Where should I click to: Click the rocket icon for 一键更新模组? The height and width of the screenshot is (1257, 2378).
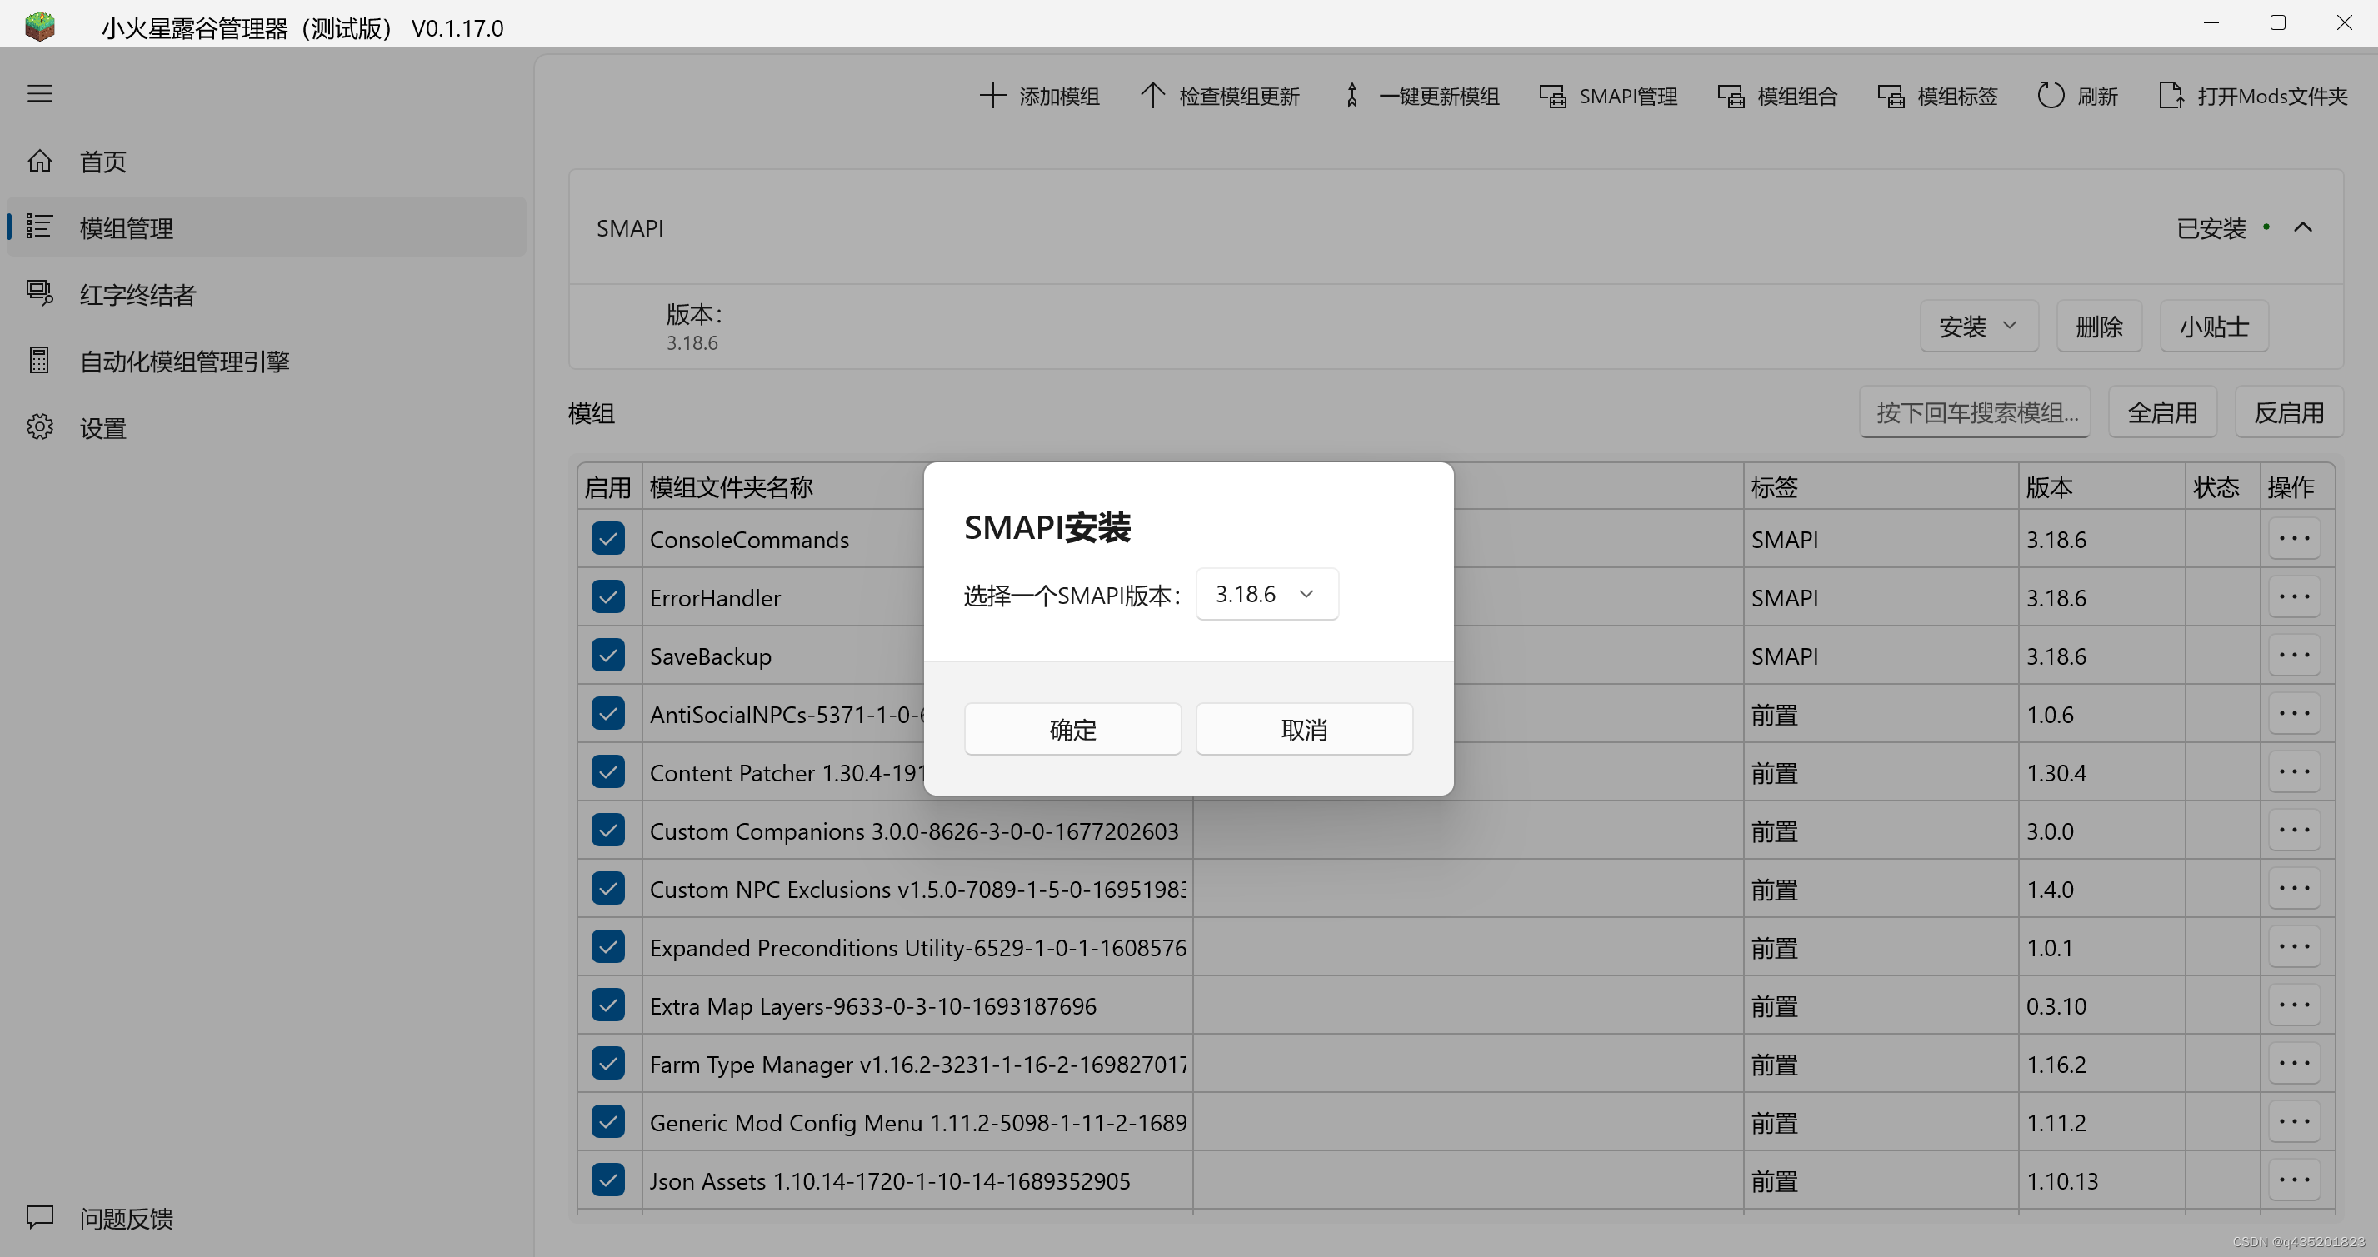(x=1352, y=95)
